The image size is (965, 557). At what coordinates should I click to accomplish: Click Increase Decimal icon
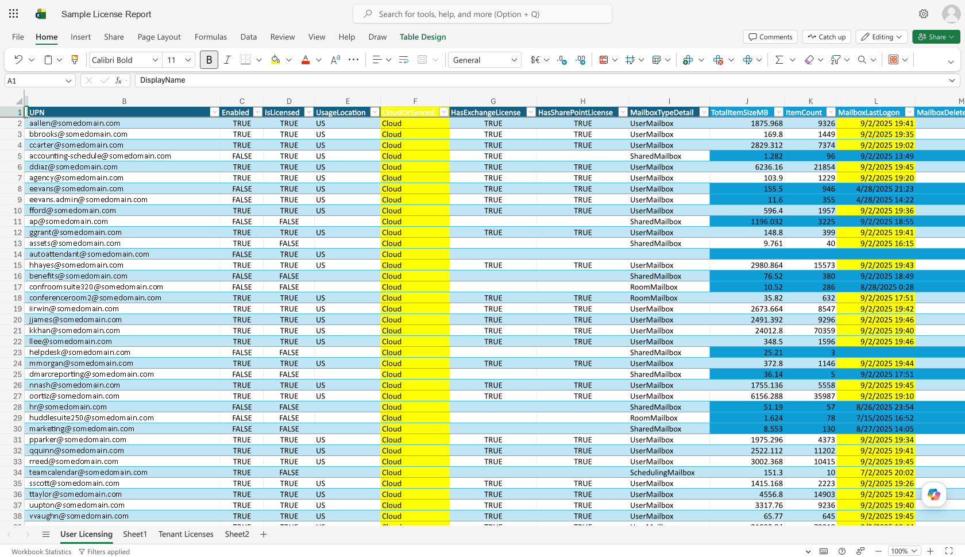click(581, 60)
